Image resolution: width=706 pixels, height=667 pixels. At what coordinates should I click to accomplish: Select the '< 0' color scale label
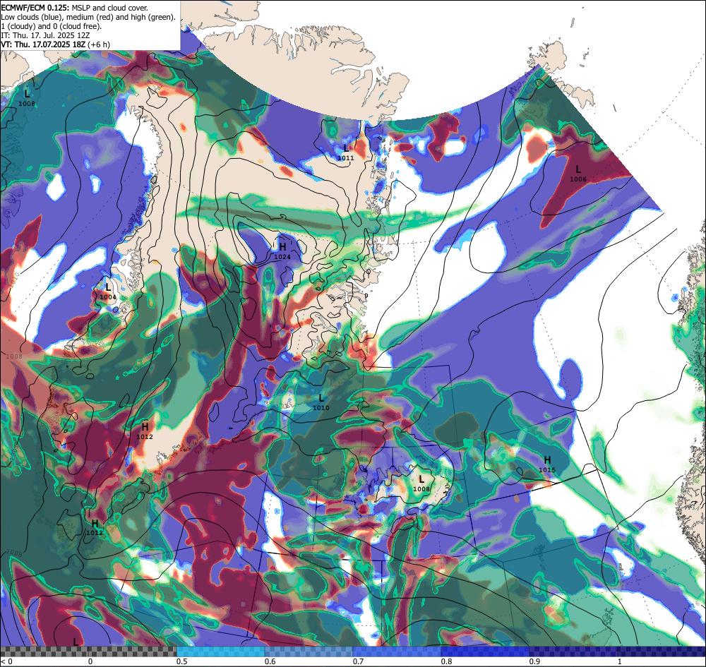click(7, 661)
